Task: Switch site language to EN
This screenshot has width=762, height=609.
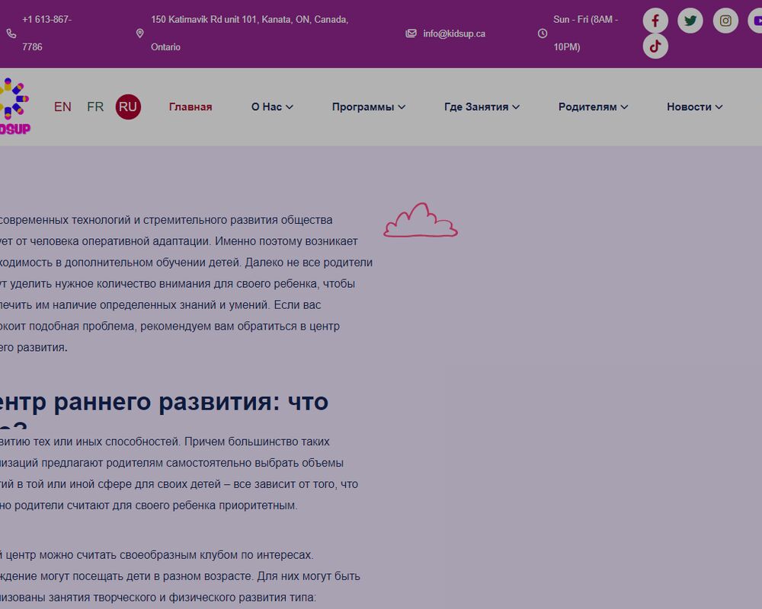Action: 62,107
